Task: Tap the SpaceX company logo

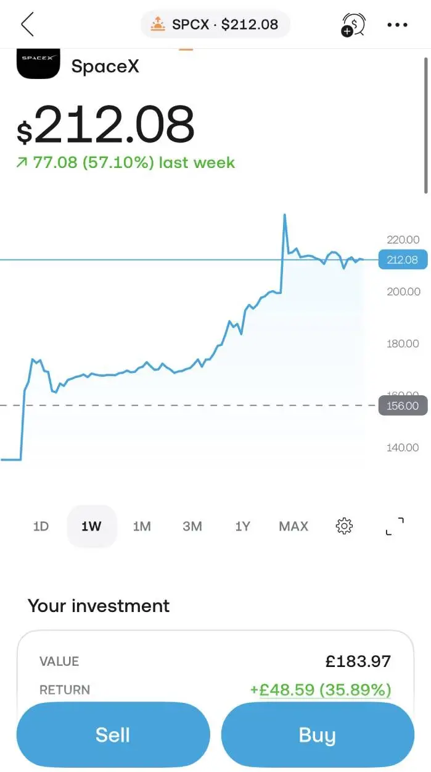Action: tap(38, 64)
